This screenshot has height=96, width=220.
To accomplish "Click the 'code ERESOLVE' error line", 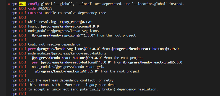I will click(40, 8).
